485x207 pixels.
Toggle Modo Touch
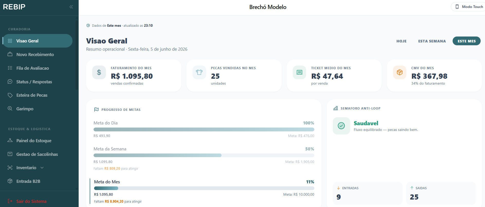[x=468, y=7]
